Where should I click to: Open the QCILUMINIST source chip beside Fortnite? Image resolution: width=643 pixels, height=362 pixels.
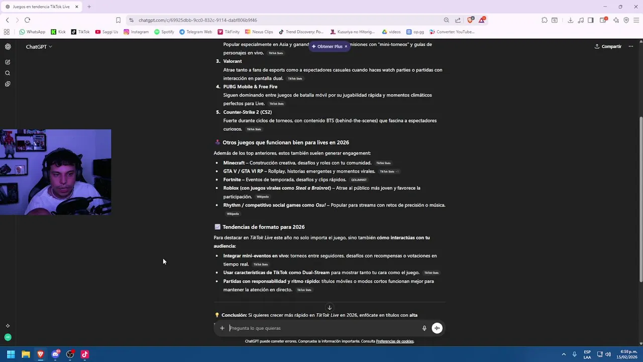point(359,179)
